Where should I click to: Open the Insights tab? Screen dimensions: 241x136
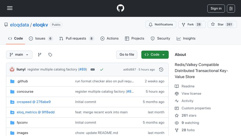(186, 38)
